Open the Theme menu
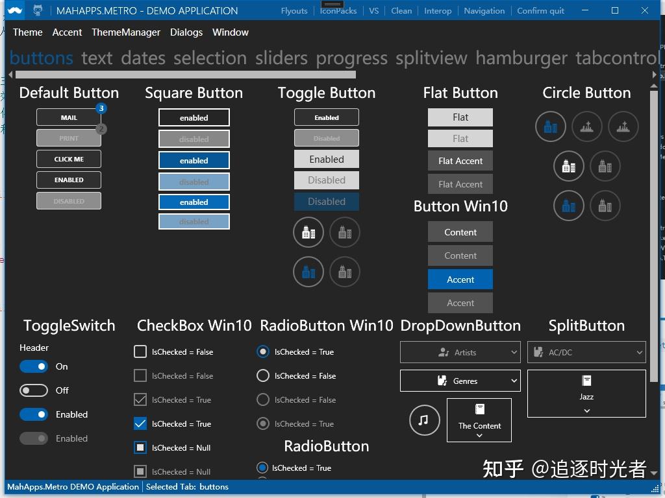Screen dimensions: 665x498 click(x=27, y=32)
